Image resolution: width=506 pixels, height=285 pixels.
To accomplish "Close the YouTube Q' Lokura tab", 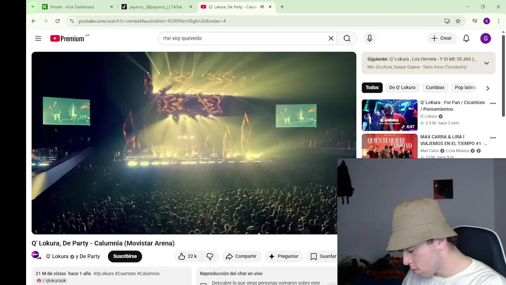I will click(270, 7).
